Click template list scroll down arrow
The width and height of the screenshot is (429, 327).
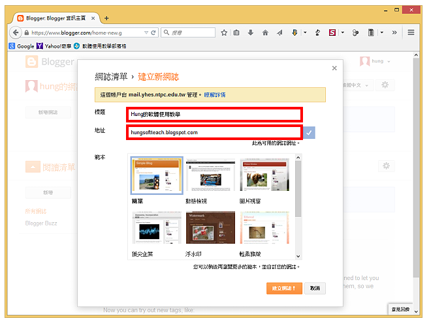(298, 256)
